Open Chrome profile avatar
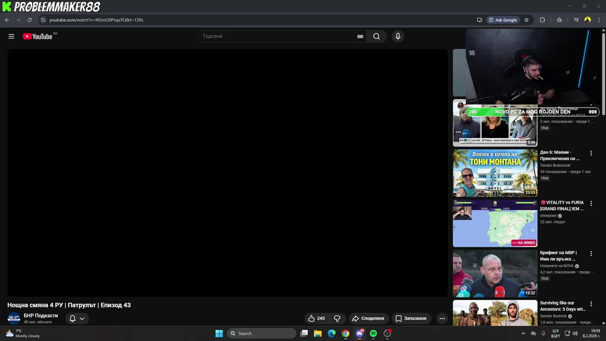606x341 pixels. 588,20
